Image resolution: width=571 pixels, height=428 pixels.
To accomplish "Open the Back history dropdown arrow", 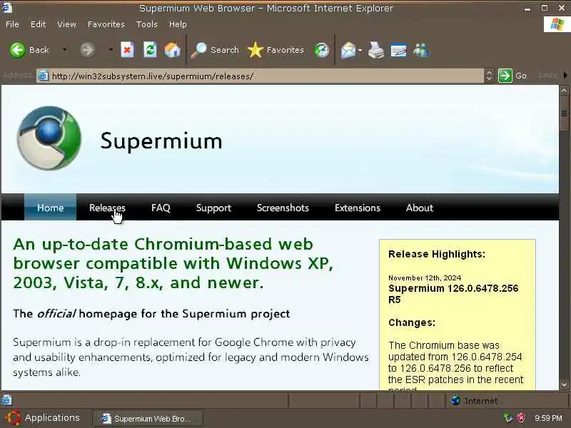I will pos(64,49).
